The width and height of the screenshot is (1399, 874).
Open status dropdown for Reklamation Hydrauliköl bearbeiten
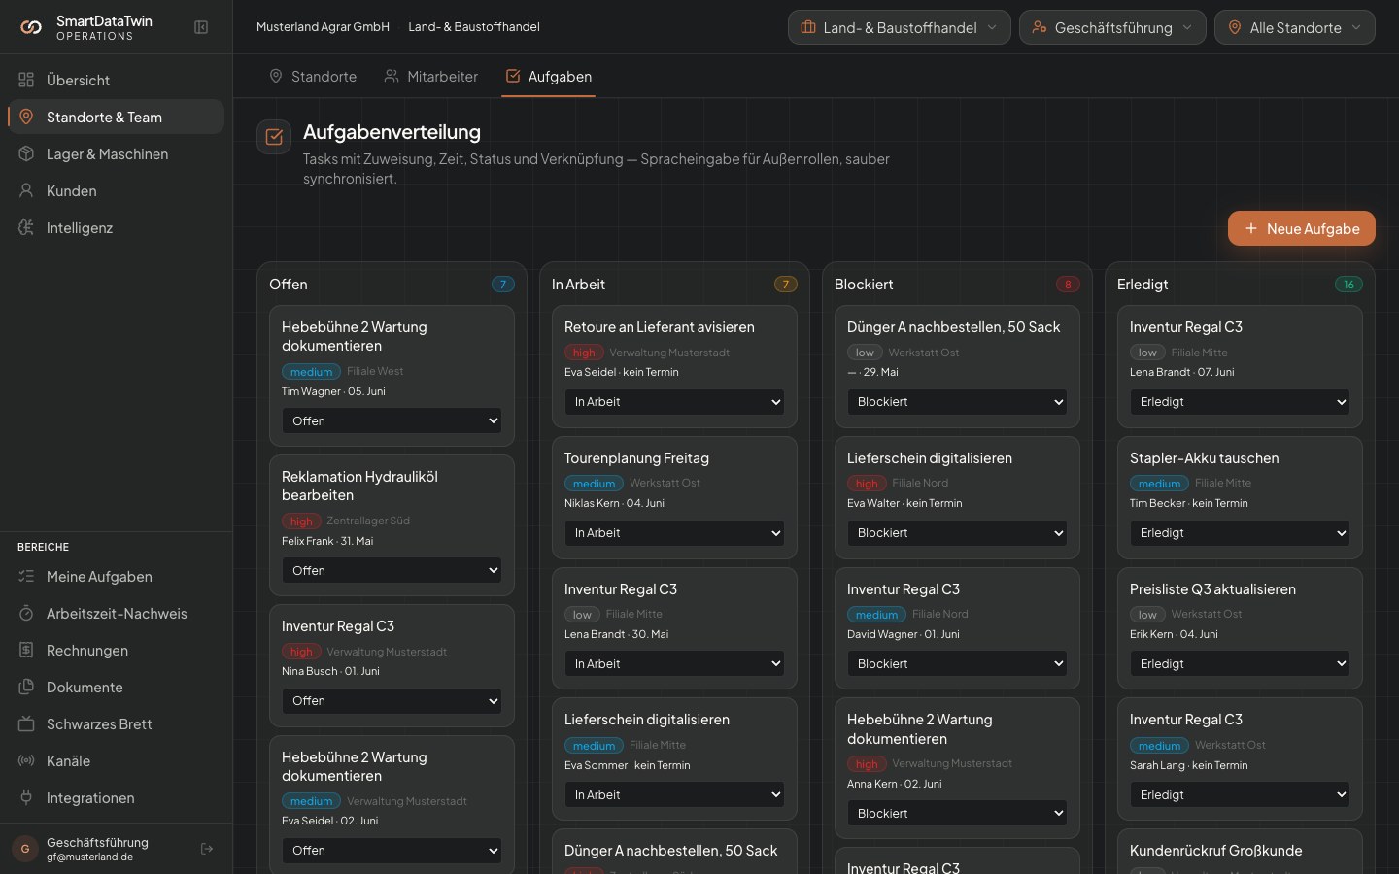point(392,570)
